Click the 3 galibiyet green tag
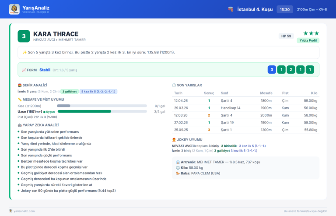336x216 pixels. pyautogui.click(x=70, y=92)
